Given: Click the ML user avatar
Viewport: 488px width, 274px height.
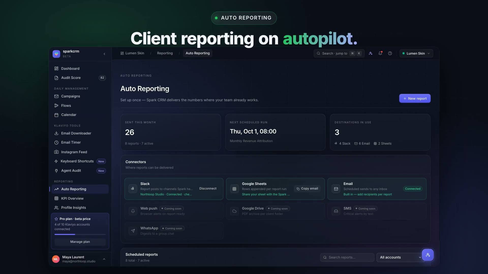Looking at the screenshot, I should tap(56, 259).
